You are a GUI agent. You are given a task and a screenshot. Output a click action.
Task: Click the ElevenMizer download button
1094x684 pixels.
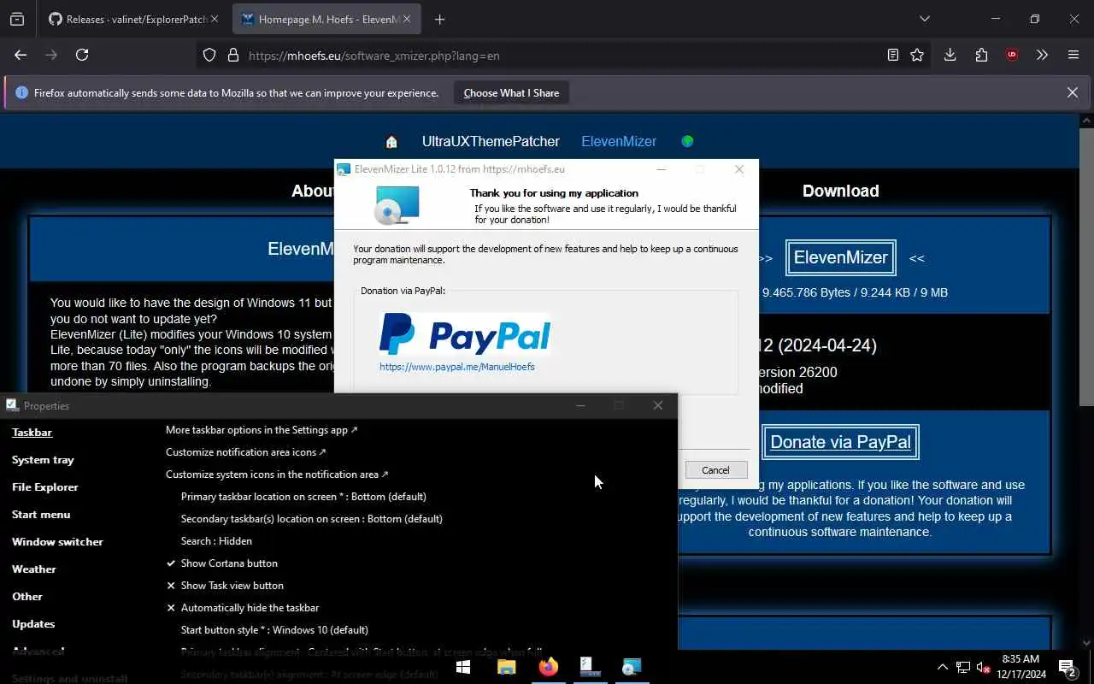(840, 257)
